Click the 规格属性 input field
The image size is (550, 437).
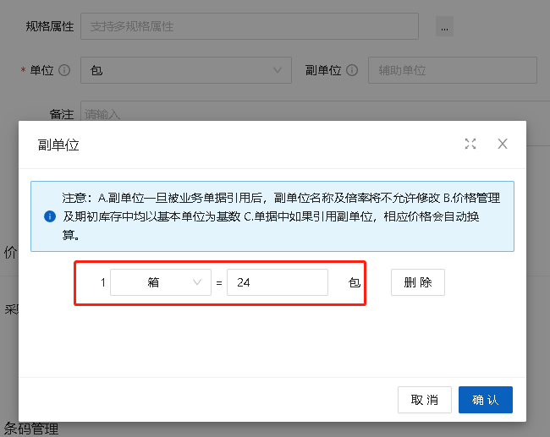(x=250, y=26)
